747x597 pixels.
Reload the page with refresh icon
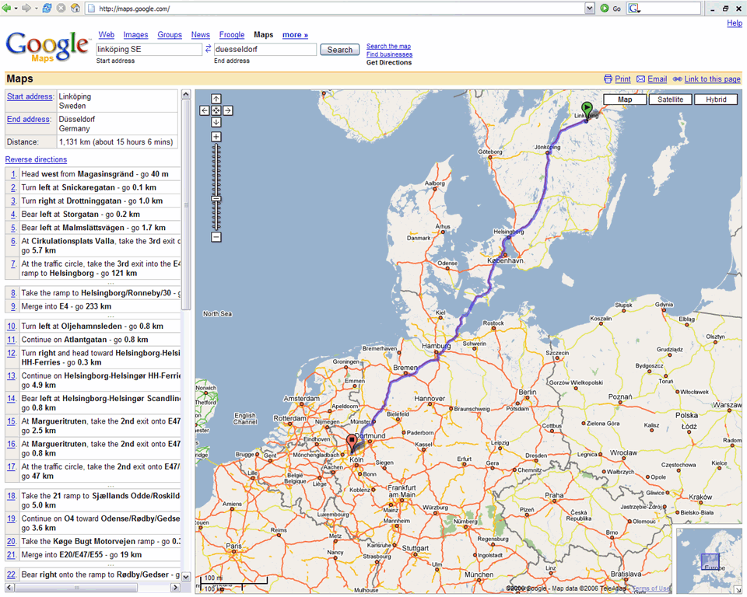(x=47, y=8)
